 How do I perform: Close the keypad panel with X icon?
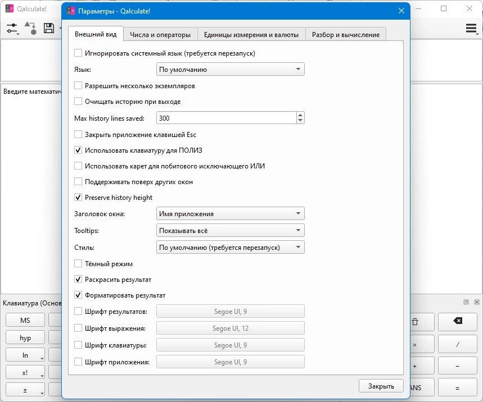(476, 302)
